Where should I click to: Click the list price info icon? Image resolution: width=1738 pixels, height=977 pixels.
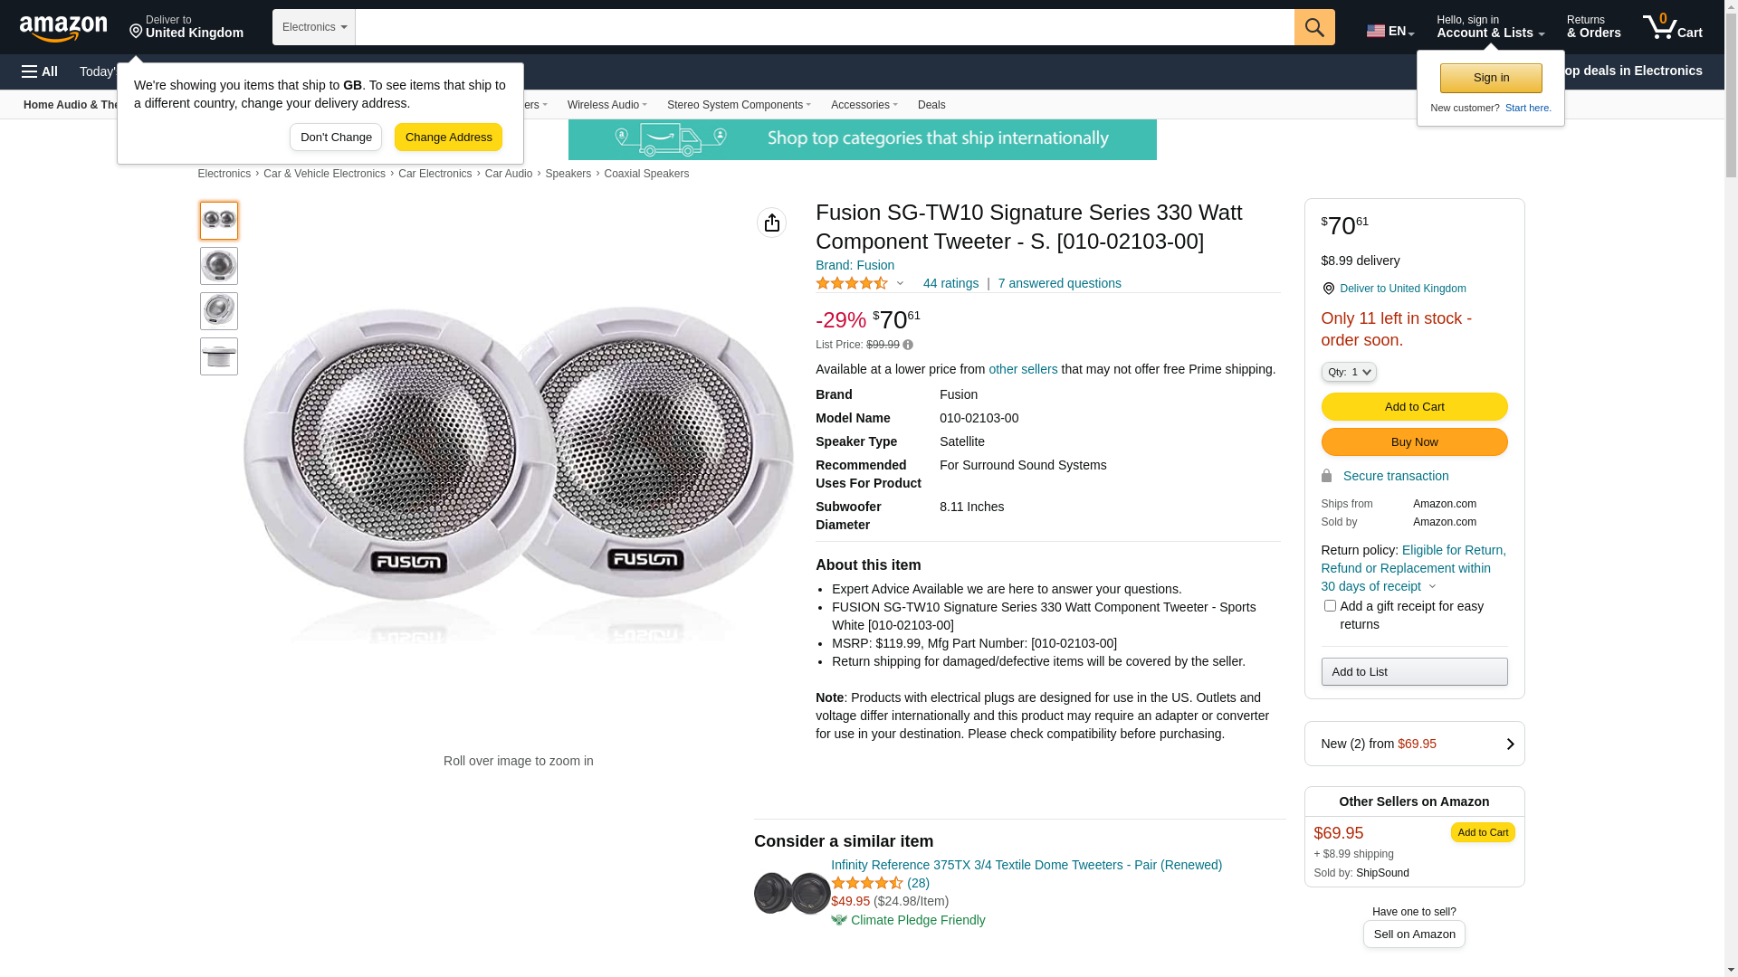[x=908, y=345]
